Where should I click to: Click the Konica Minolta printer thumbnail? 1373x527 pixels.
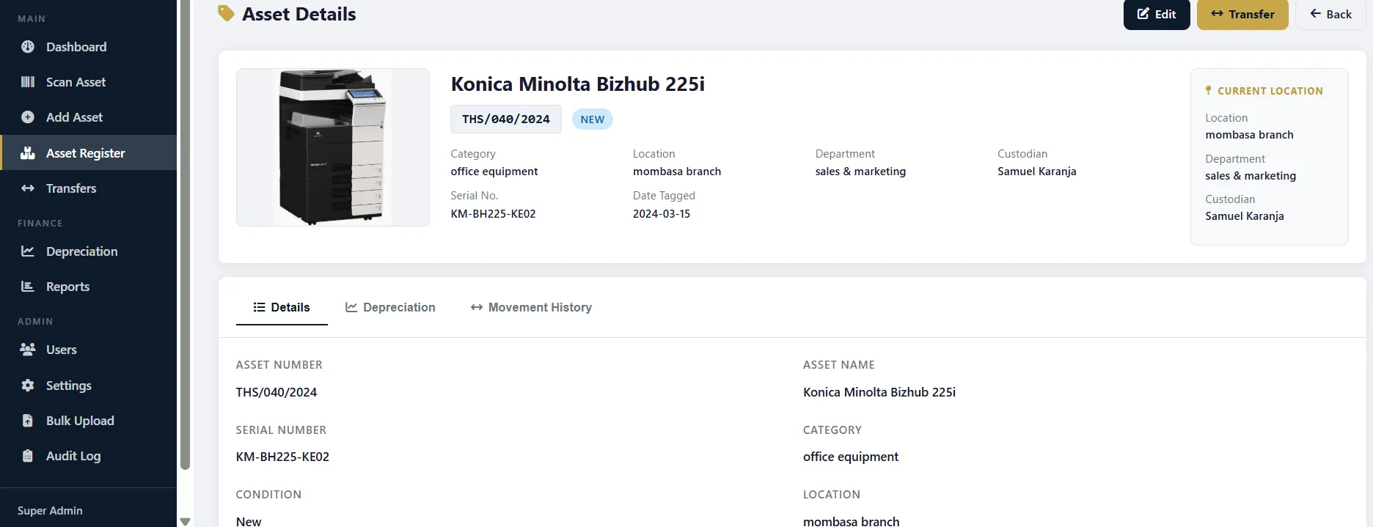coord(333,147)
